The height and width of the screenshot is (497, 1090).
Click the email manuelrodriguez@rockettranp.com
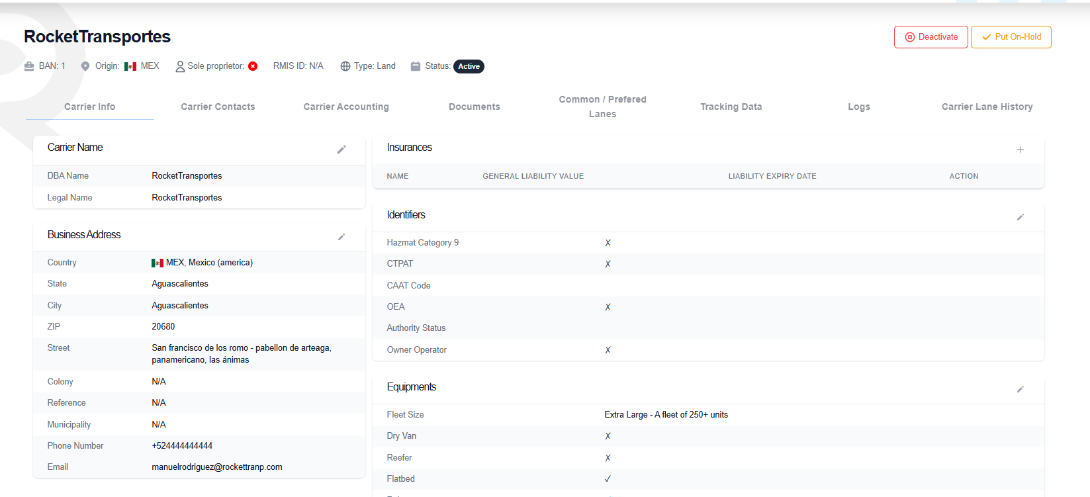(217, 467)
